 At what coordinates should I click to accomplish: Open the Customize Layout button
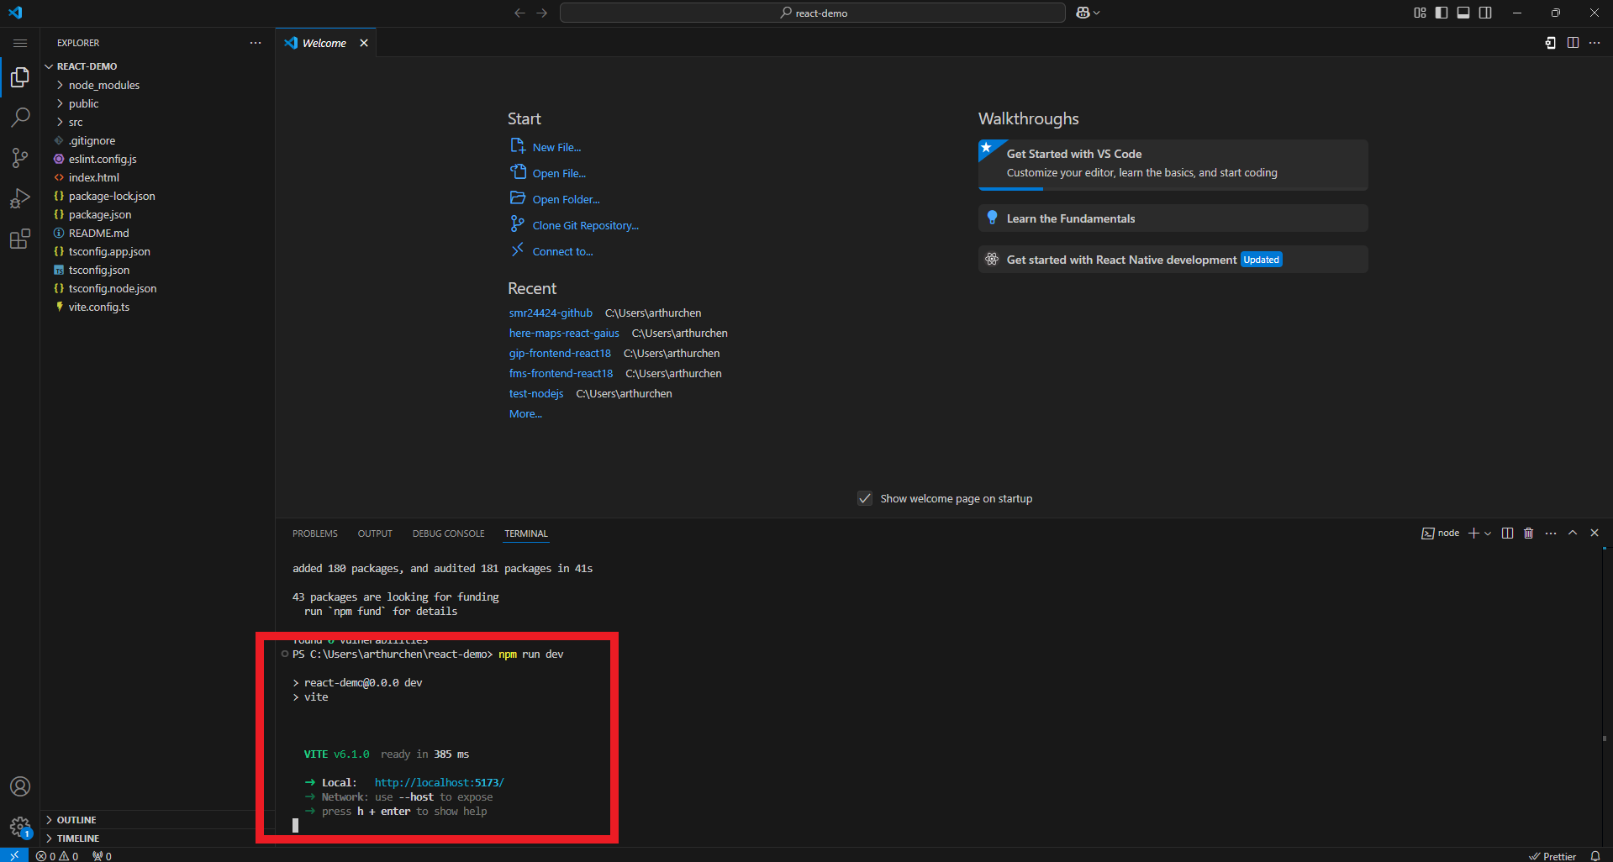point(1420,13)
